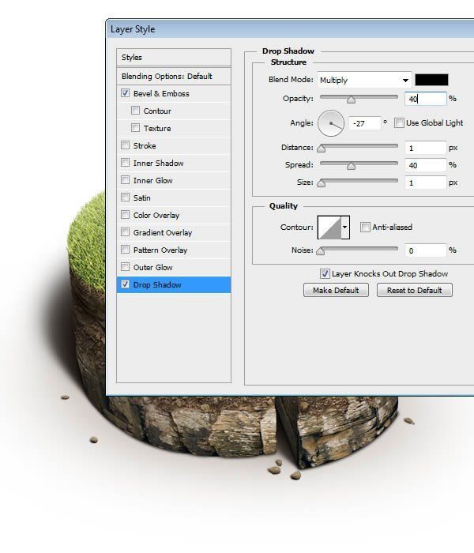474x553 pixels.
Task: Click the Distance value field
Action: pyautogui.click(x=425, y=148)
